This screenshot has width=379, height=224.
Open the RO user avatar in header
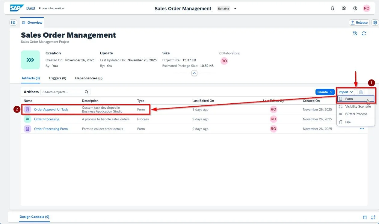pyautogui.click(x=367, y=8)
